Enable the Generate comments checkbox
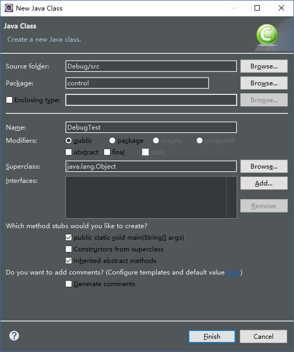The width and height of the screenshot is (294, 352). click(68, 283)
